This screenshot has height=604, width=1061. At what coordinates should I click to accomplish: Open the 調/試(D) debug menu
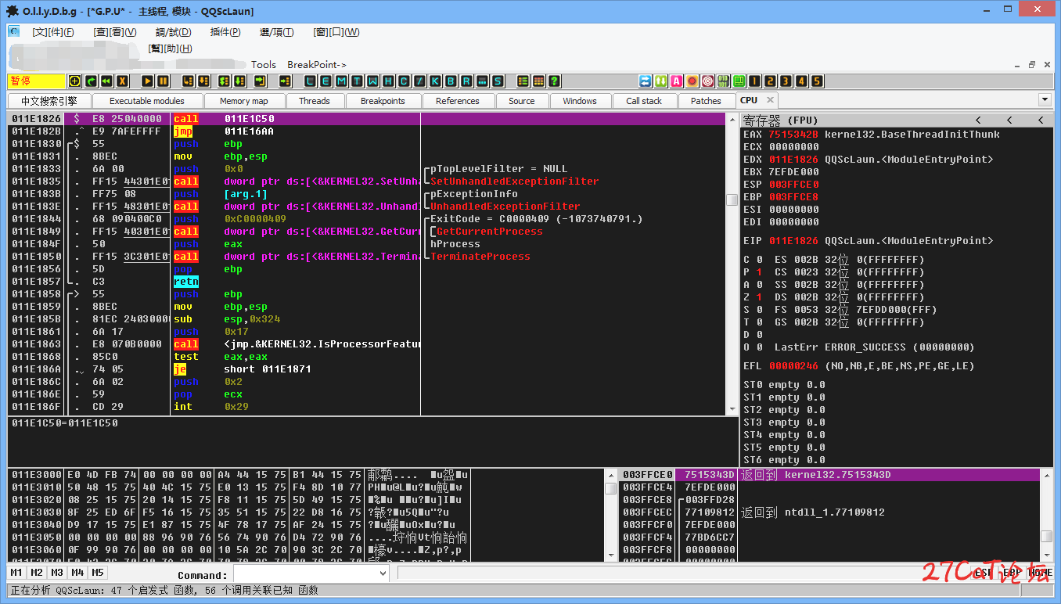click(173, 32)
